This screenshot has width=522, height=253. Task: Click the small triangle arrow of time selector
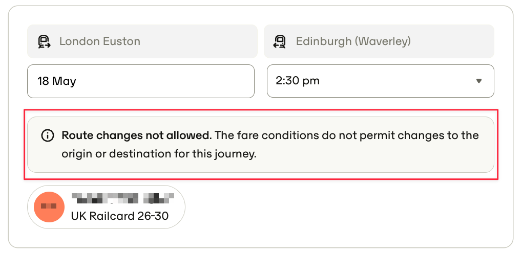pyautogui.click(x=479, y=81)
